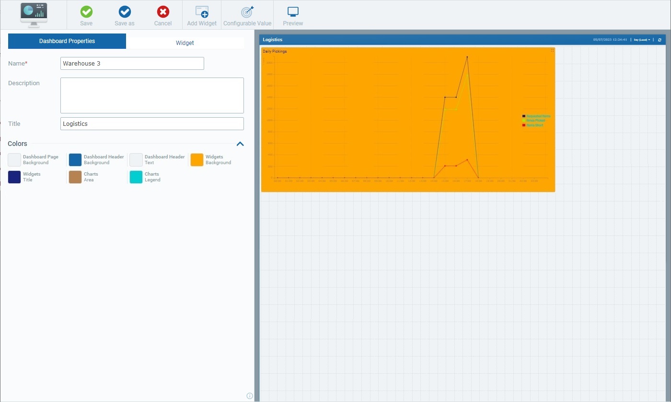Click the Save as icon

pos(125,11)
